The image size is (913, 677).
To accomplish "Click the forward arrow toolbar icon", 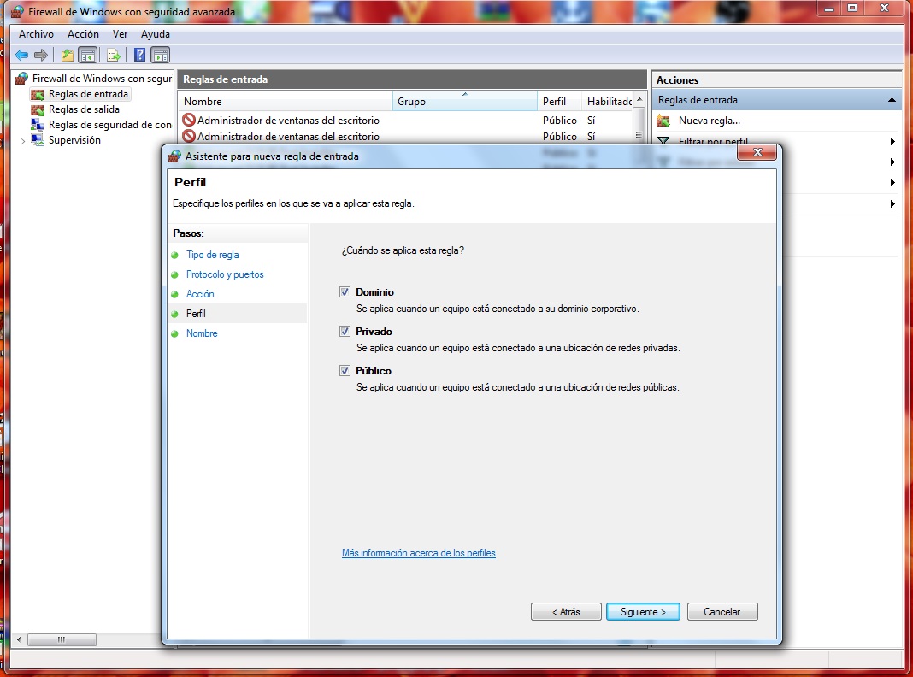I will point(41,56).
